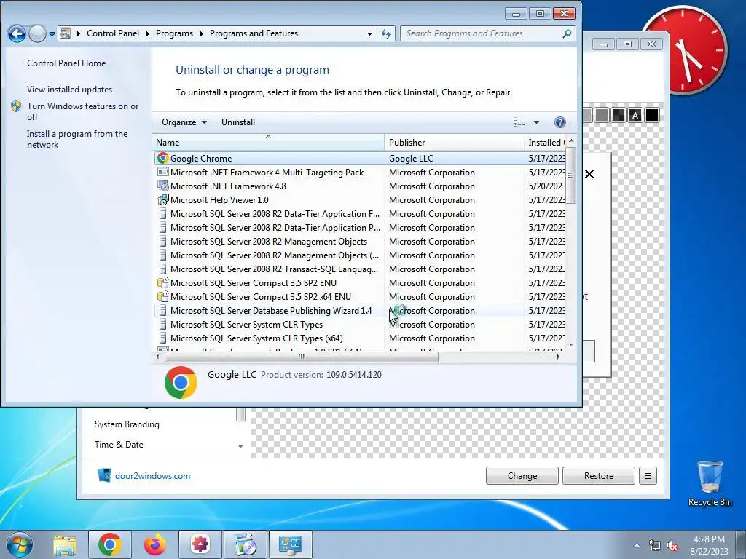The image size is (746, 559).
Task: Click the change view icon
Action: coord(519,122)
